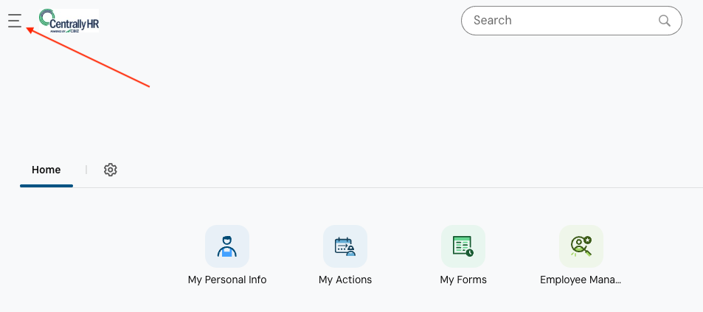Open home page settings gear
The image size is (703, 312).
pos(111,170)
